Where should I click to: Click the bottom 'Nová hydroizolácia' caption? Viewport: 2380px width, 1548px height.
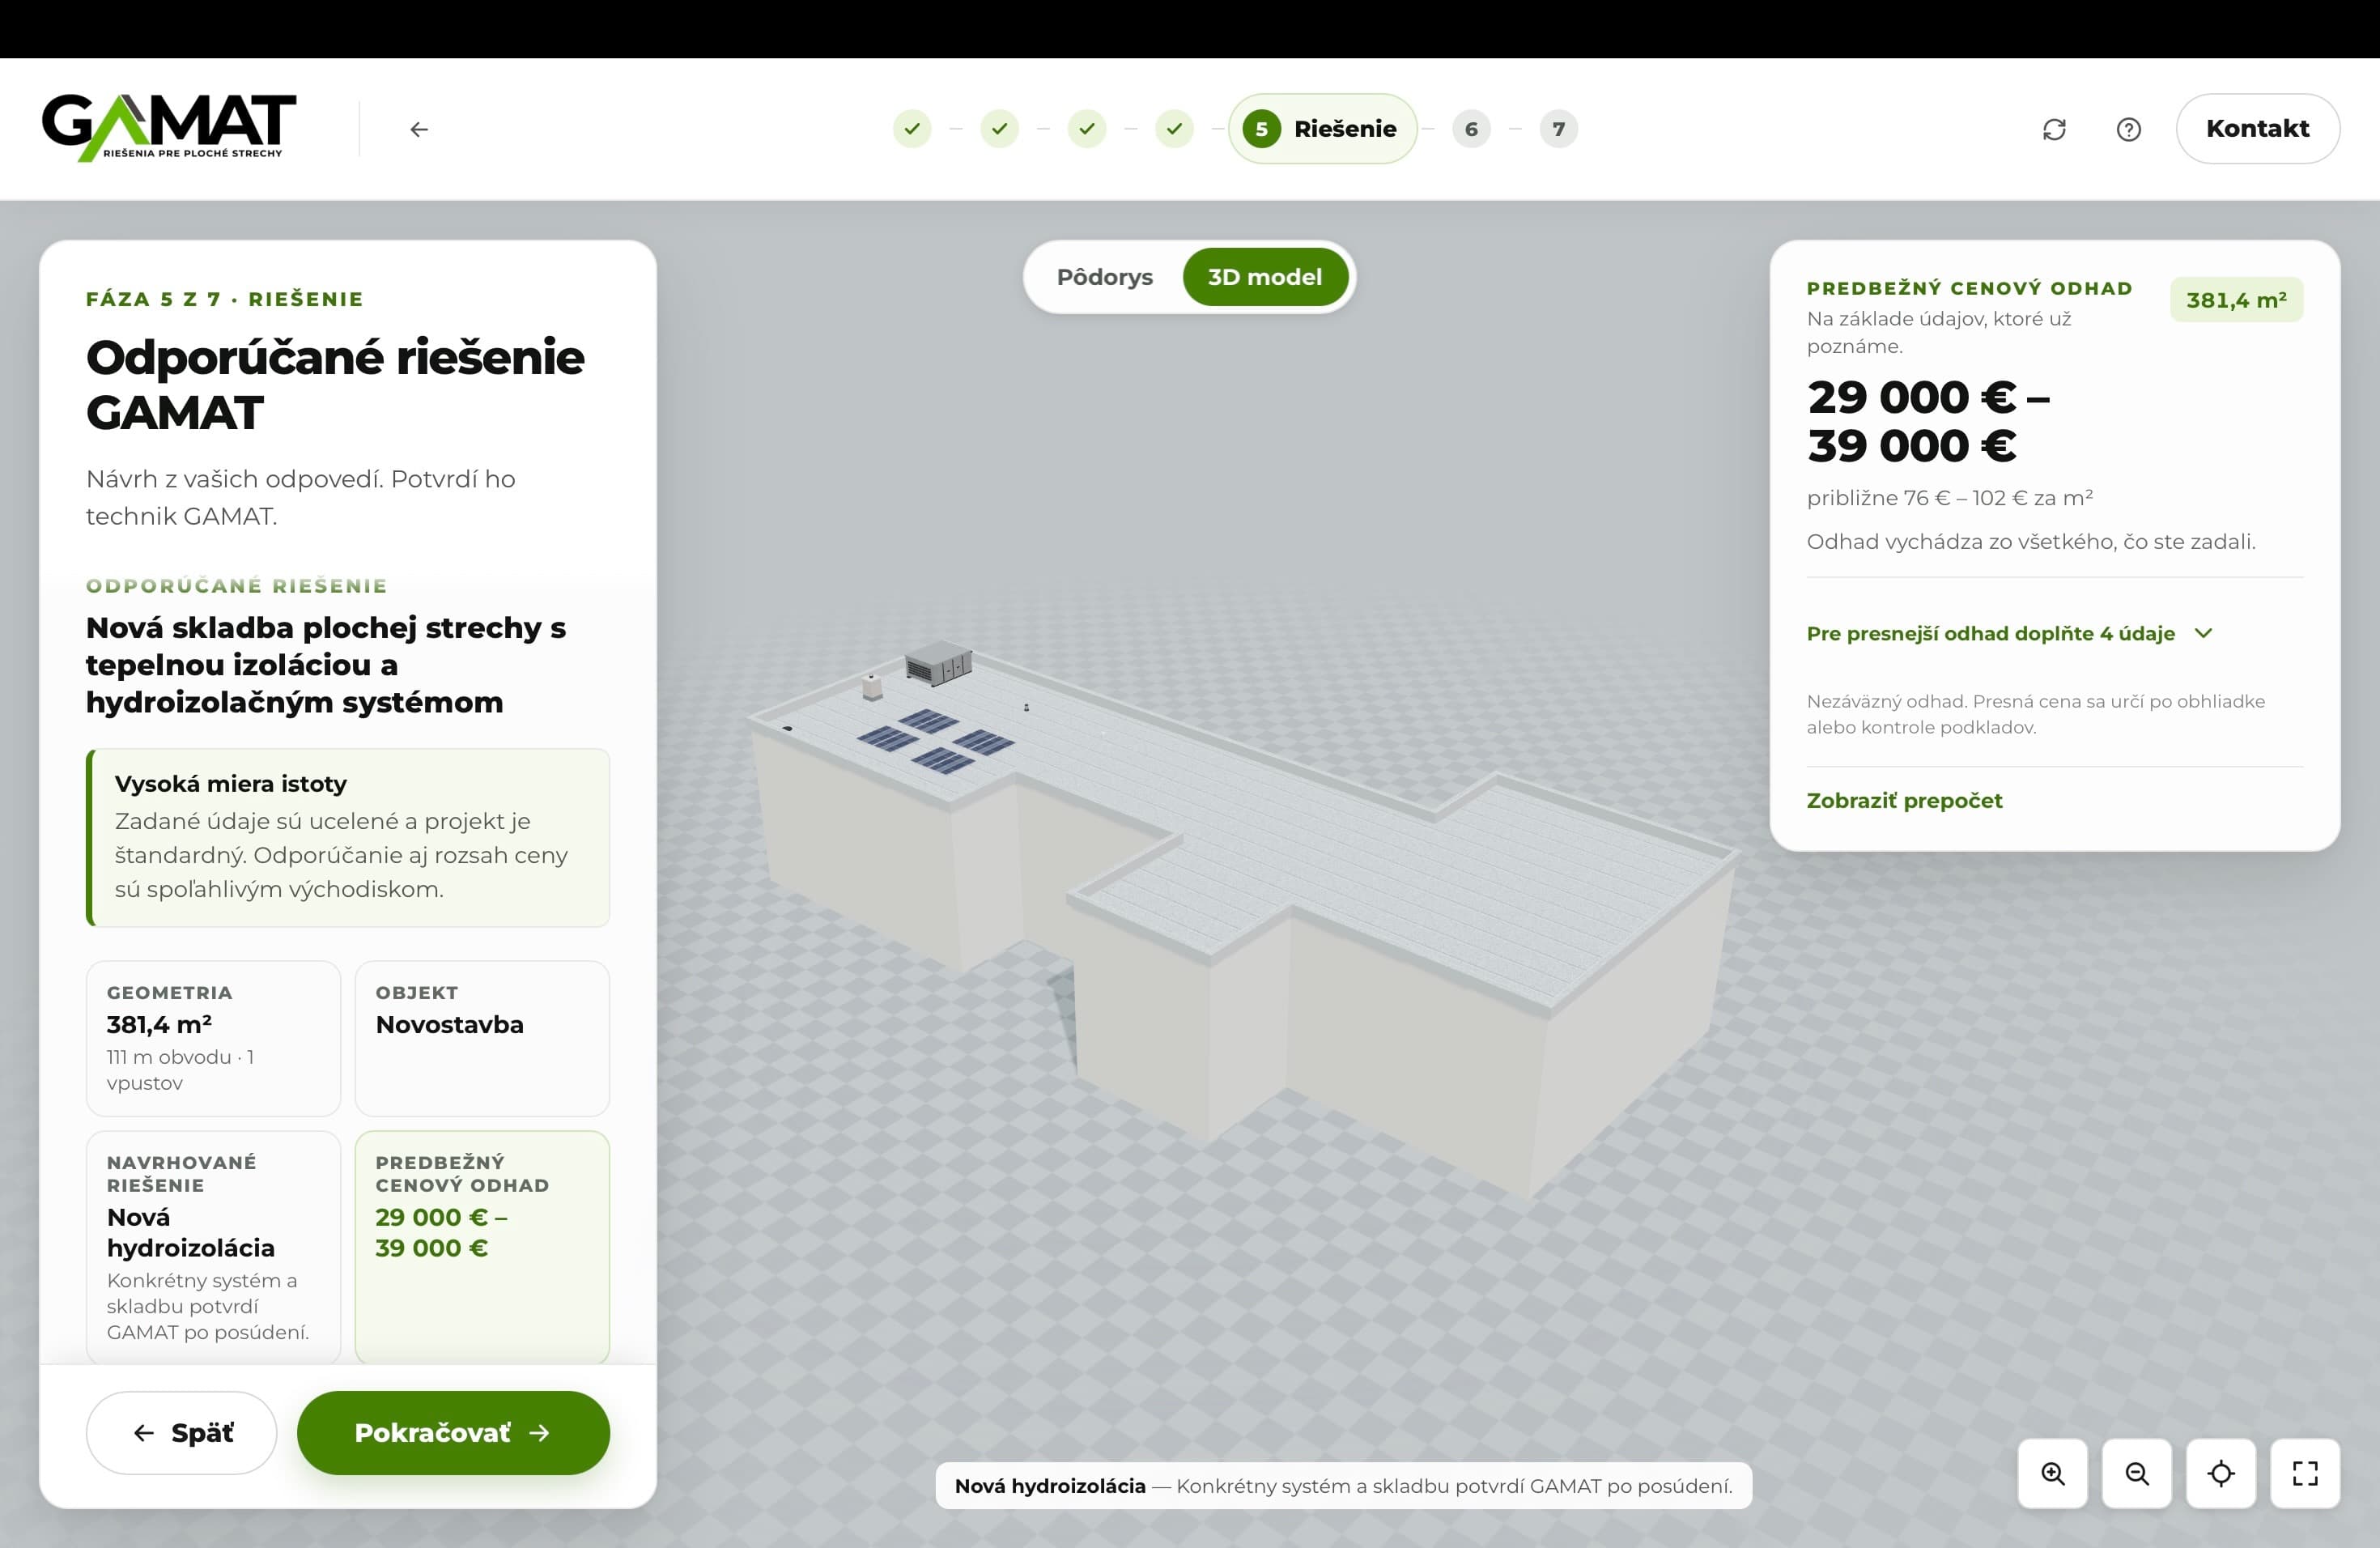click(x=1343, y=1485)
